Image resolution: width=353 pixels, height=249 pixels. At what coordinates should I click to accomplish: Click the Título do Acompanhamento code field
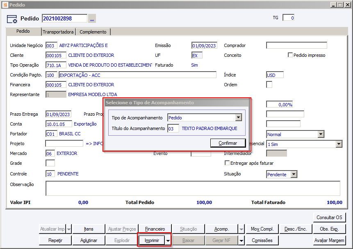173,129
